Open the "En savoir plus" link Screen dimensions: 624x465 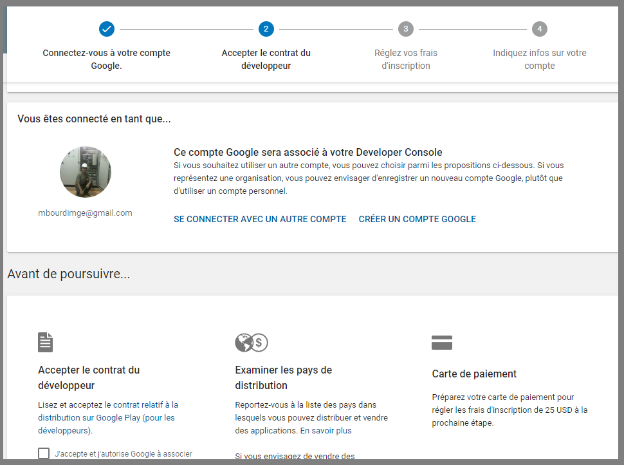click(326, 430)
